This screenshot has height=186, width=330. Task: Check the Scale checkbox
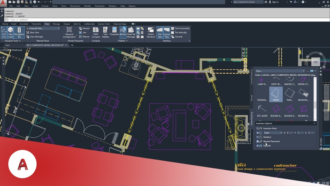[258, 133]
